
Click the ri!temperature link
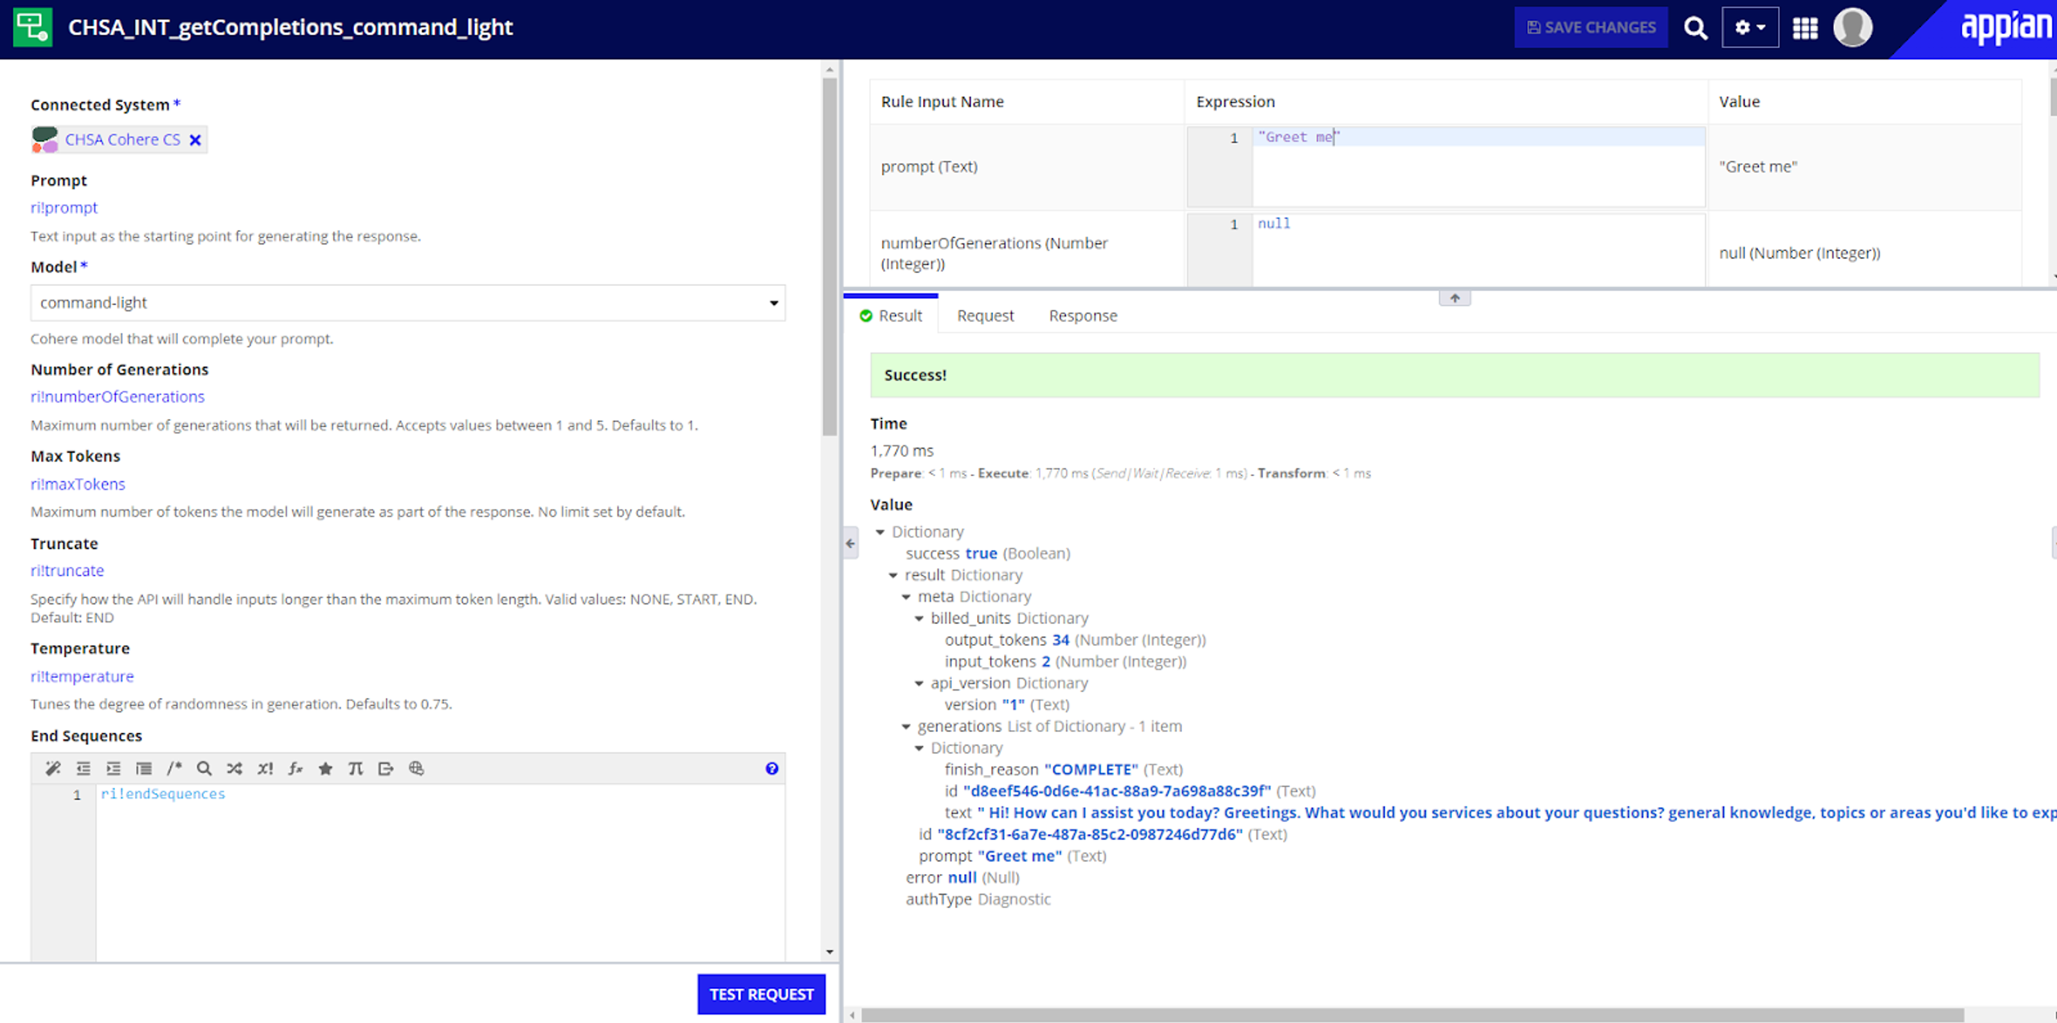(x=82, y=676)
